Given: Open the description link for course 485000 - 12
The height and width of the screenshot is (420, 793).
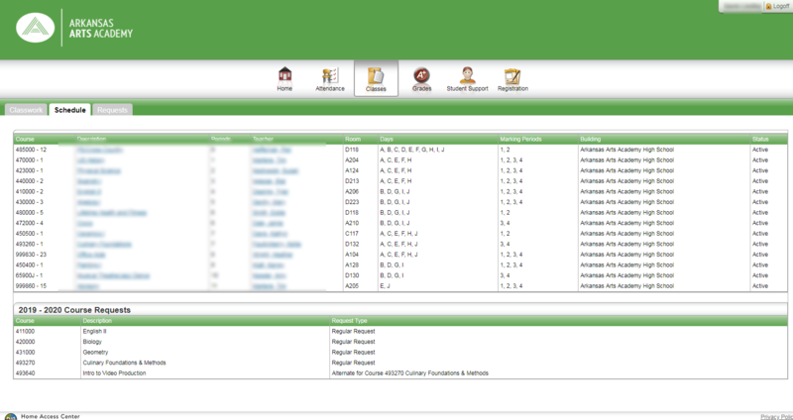Looking at the screenshot, I should 97,149.
